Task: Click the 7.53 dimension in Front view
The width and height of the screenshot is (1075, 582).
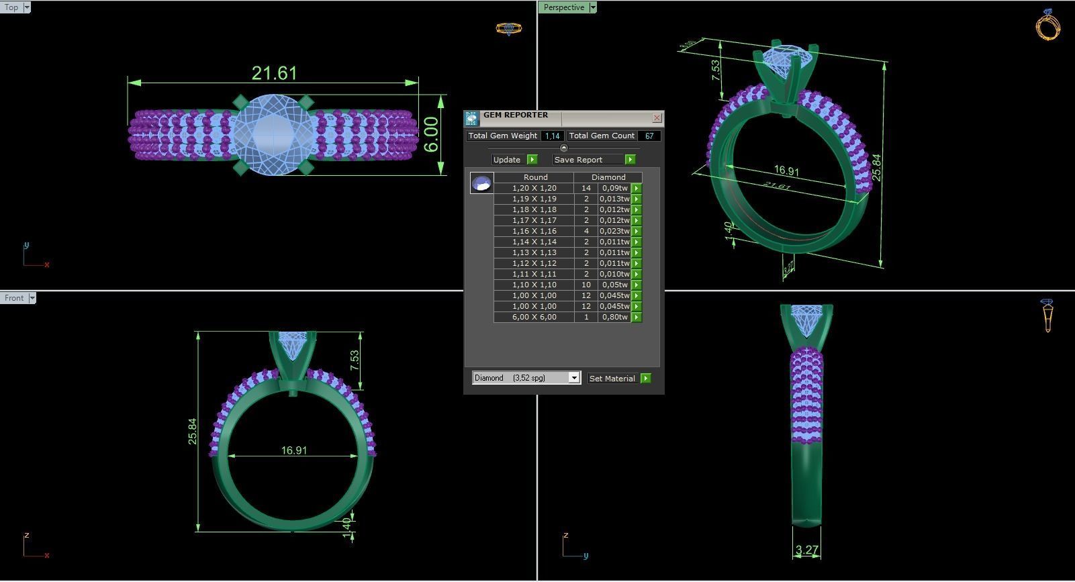Action: point(355,361)
